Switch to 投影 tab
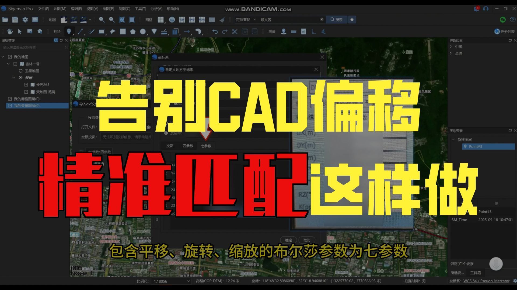Screen dimensions: 517x290 [x=170, y=146]
